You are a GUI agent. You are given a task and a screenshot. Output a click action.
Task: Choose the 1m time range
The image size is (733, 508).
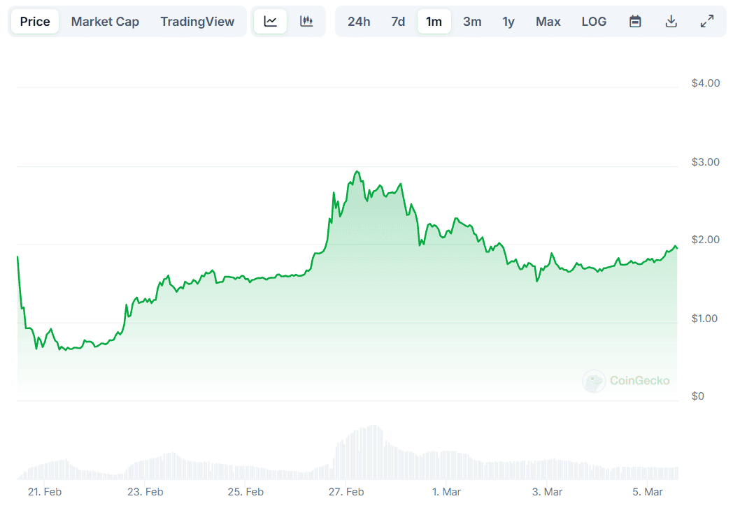(x=434, y=22)
